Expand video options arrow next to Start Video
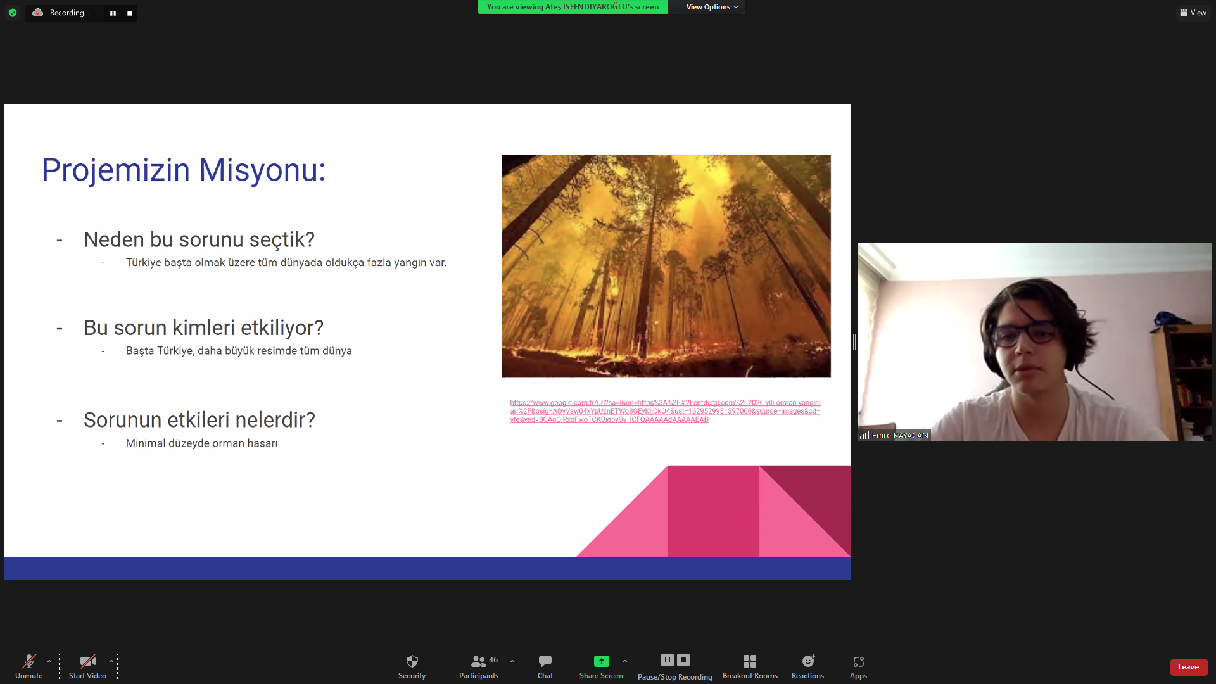The height and width of the screenshot is (684, 1216). coord(111,661)
